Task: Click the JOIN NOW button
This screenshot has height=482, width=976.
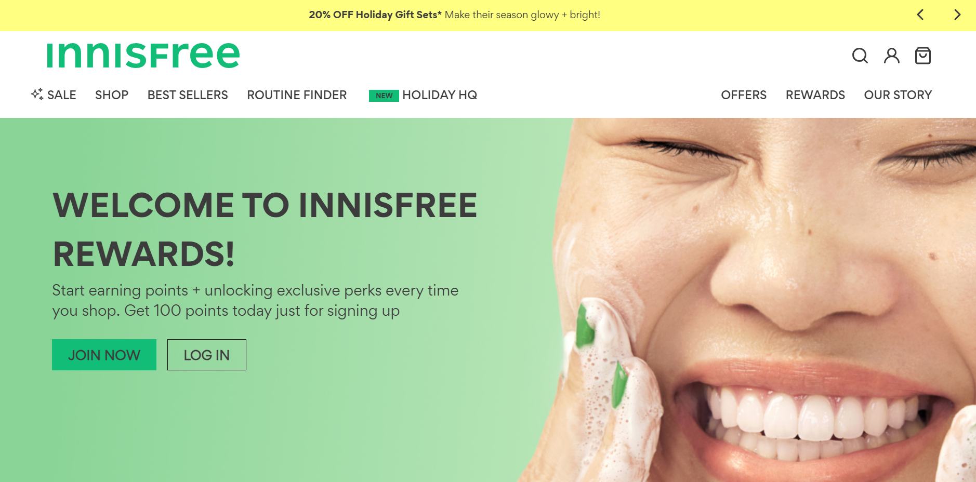Action: pyautogui.click(x=104, y=355)
